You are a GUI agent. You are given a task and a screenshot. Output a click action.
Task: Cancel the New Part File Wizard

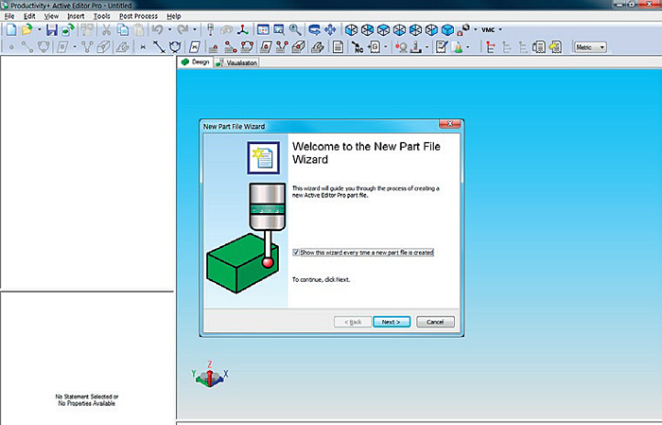click(435, 322)
